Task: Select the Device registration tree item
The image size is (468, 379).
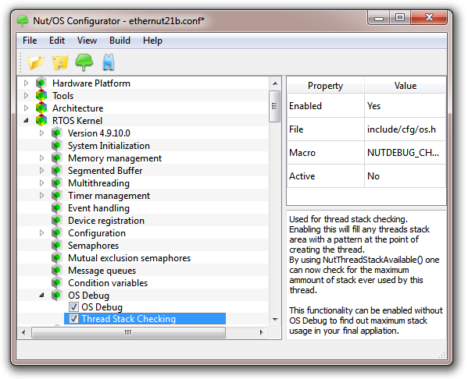Action: tap(106, 221)
